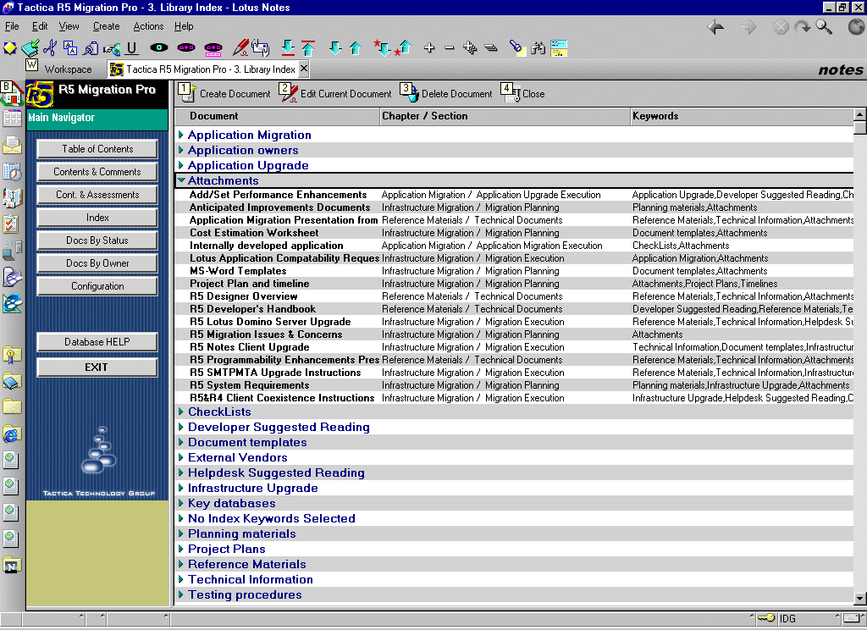Viewport: 867px width, 630px height.
Task: Collapse the Attachments category
Action: point(181,180)
